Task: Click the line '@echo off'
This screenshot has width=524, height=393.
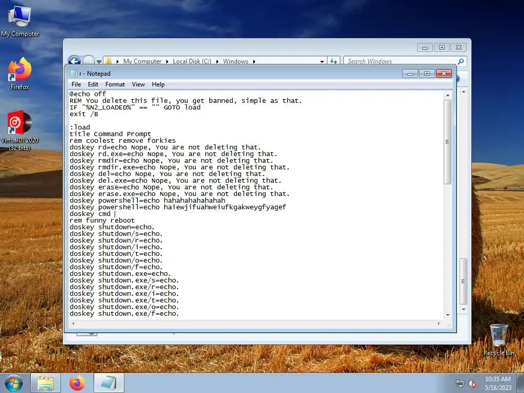Action: click(x=88, y=94)
